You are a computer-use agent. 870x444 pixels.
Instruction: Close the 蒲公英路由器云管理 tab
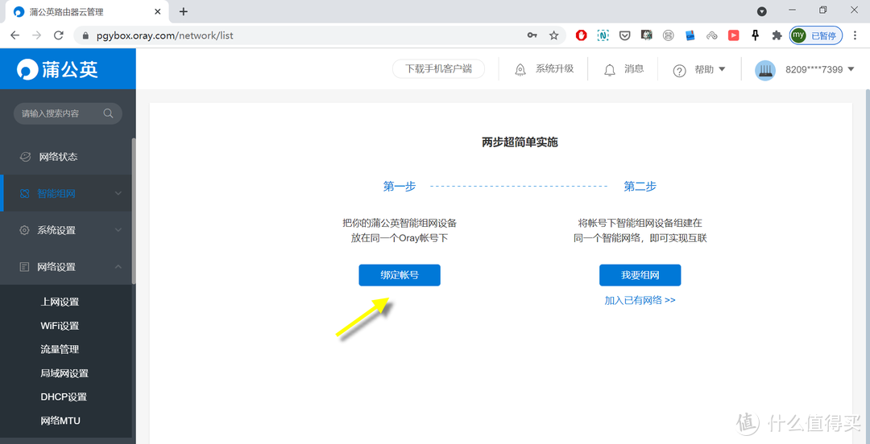click(x=158, y=11)
